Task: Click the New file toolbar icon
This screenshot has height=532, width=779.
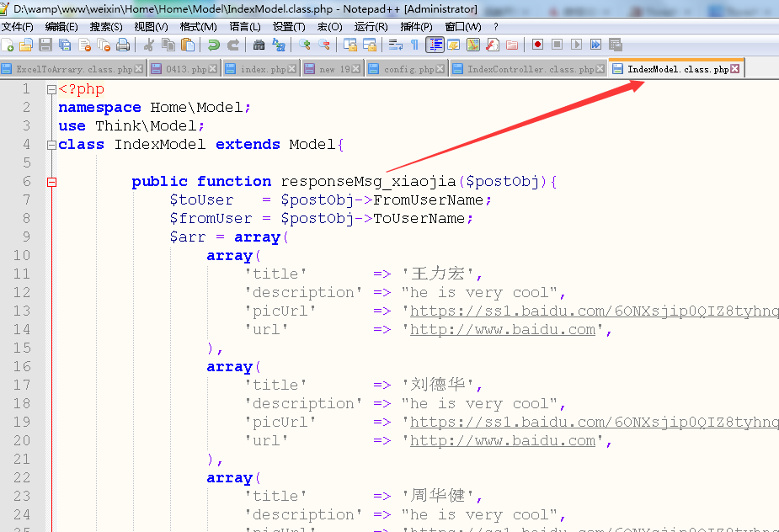Action: coord(8,45)
